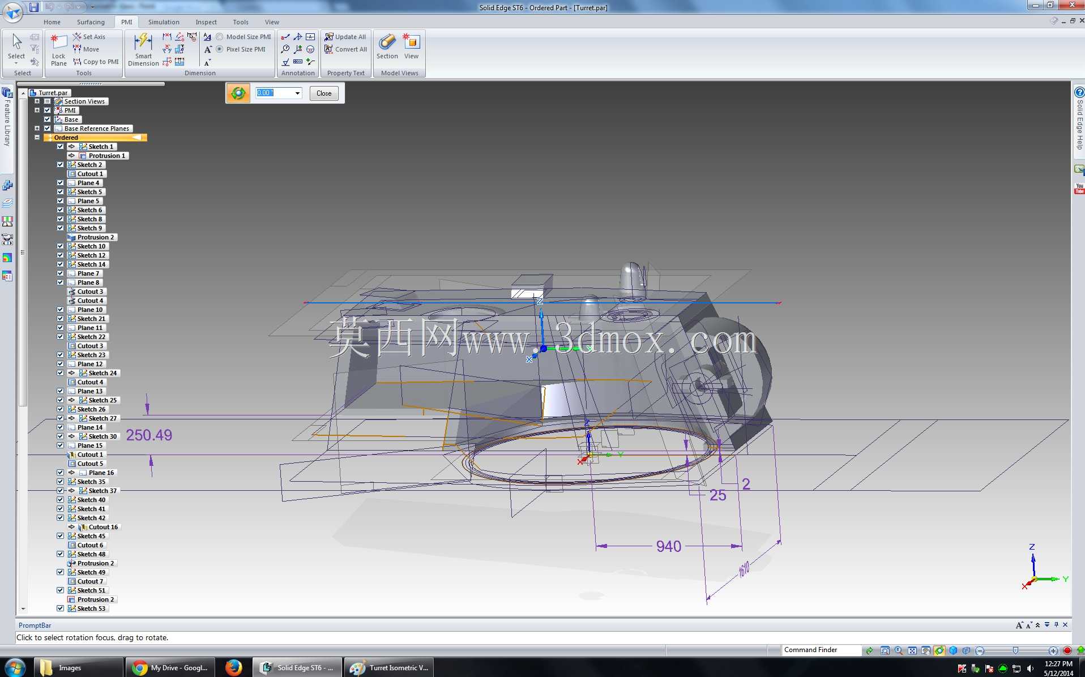Viewport: 1085px width, 677px height.
Task: Click the zoom in plus button
Action: pyautogui.click(x=1053, y=650)
